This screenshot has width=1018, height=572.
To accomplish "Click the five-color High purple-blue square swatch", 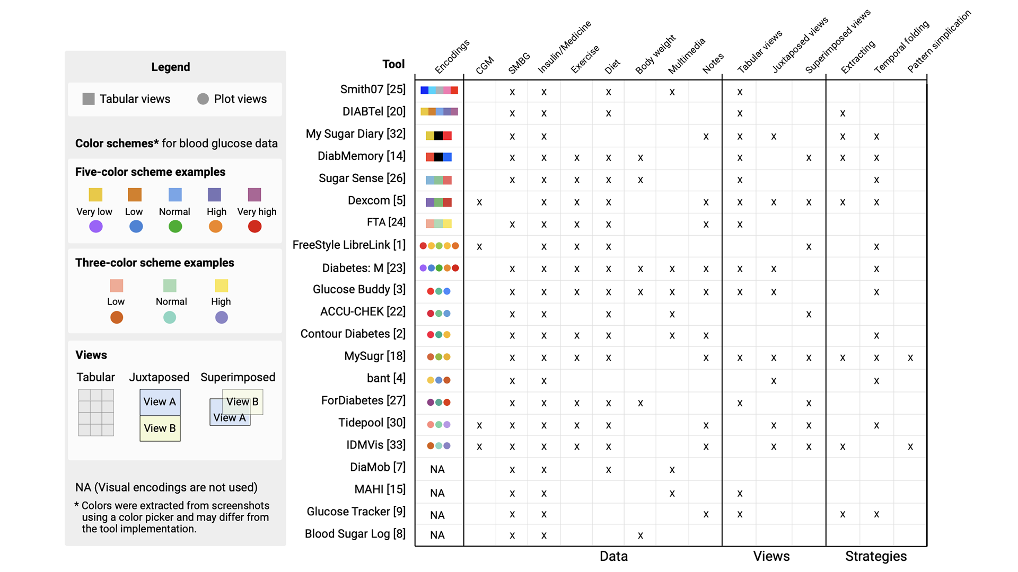I will coord(214,195).
